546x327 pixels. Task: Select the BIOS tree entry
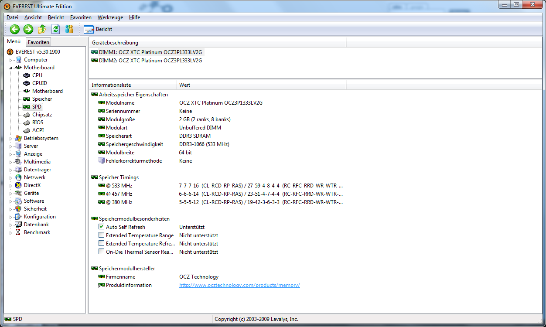38,123
